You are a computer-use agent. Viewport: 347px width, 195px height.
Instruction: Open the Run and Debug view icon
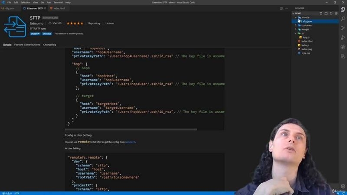pos(343,38)
